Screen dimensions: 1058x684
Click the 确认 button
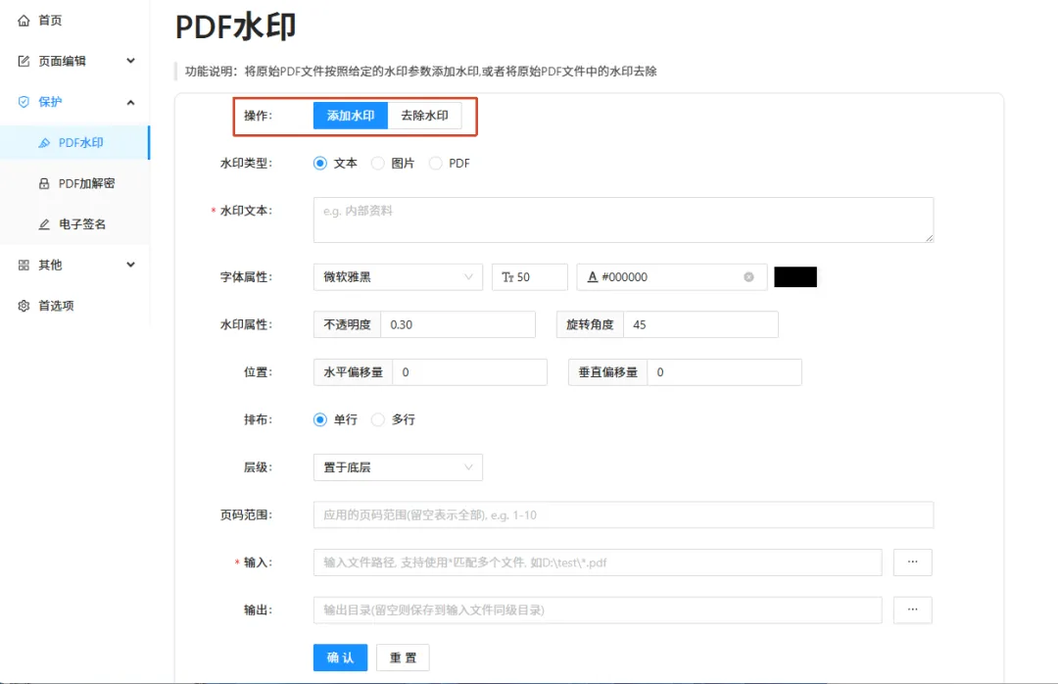(x=340, y=658)
